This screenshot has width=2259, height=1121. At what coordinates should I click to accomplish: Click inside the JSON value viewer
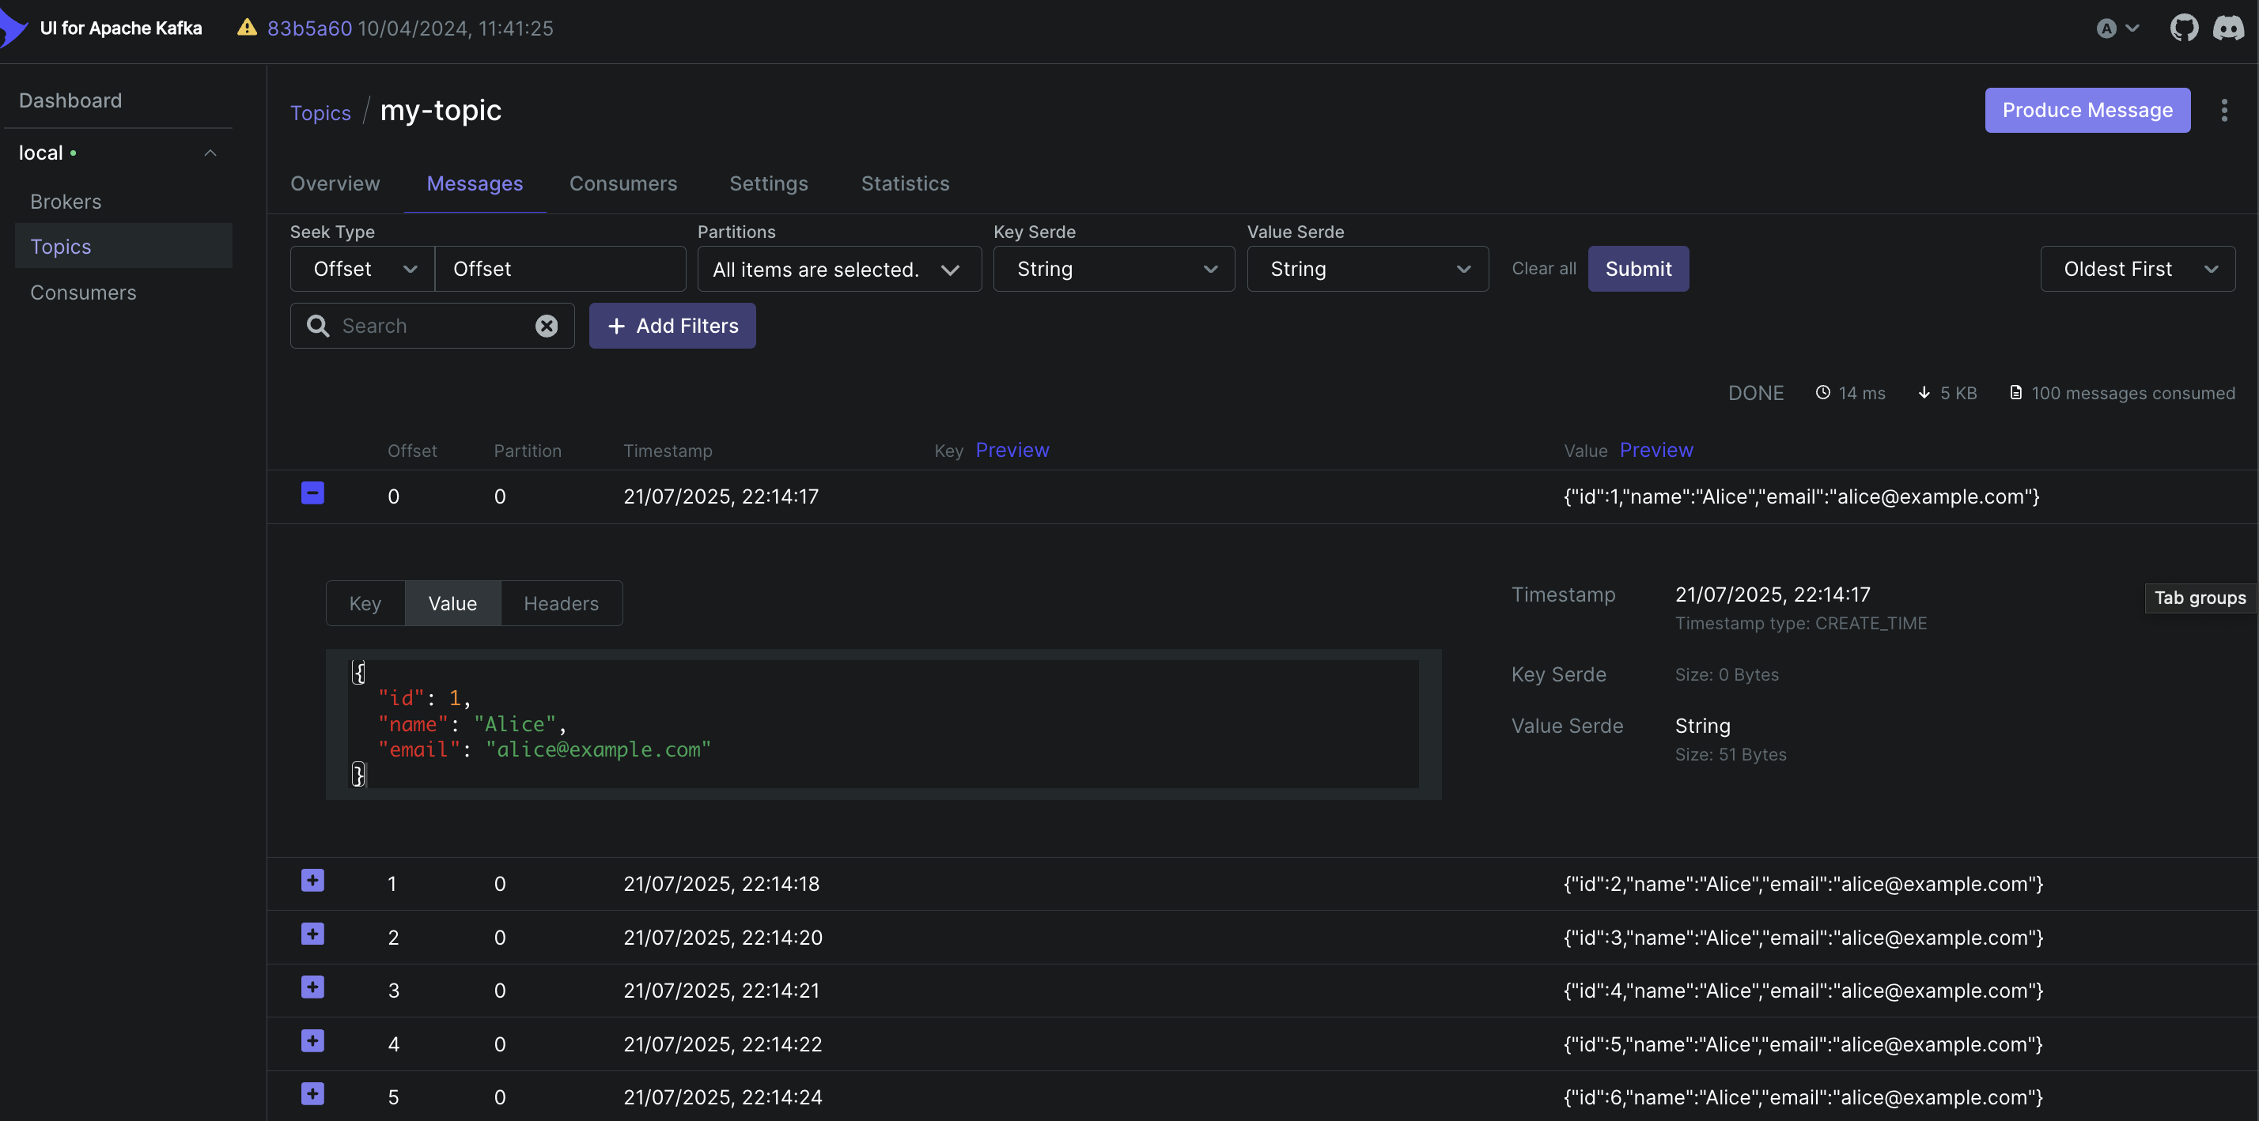pos(883,724)
